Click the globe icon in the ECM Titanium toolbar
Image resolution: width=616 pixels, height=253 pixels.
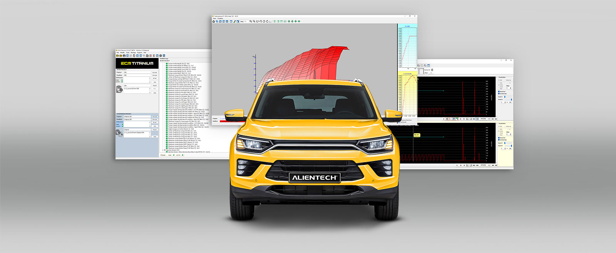[x=161, y=56]
